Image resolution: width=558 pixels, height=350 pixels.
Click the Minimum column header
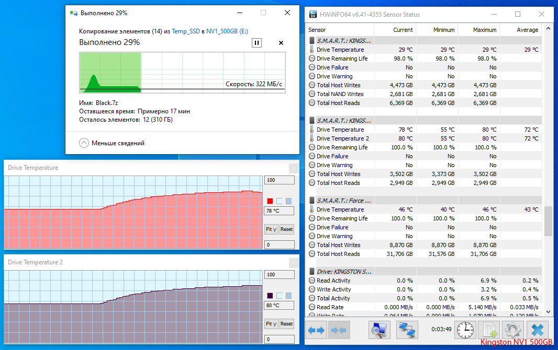pos(437,30)
